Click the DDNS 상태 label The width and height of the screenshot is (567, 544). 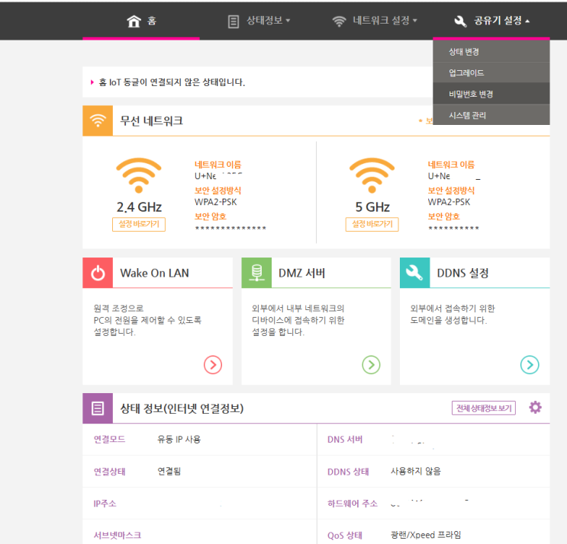coord(348,472)
